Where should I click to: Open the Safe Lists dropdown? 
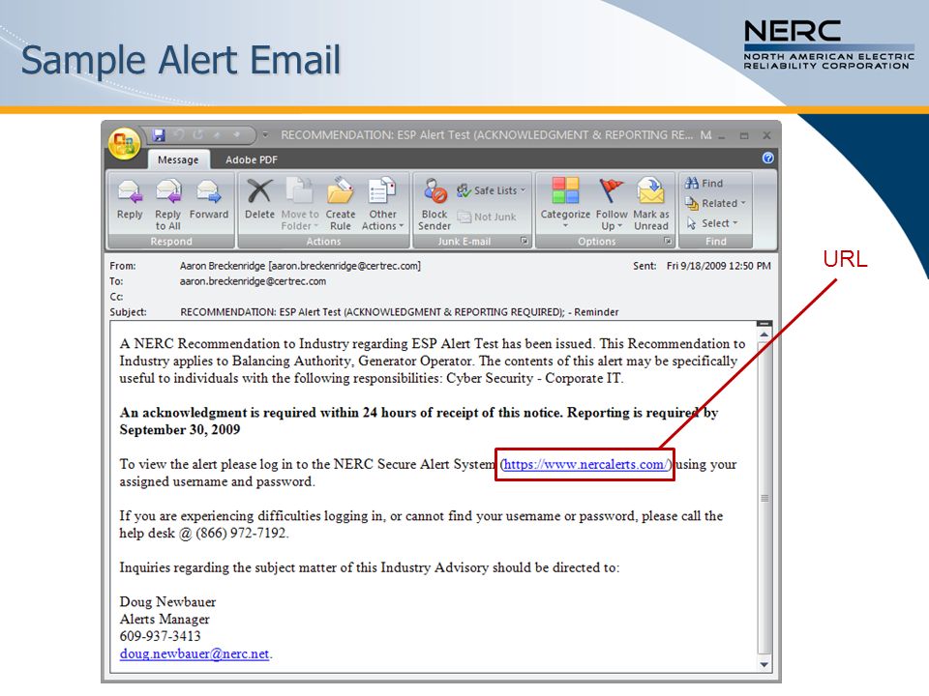[492, 190]
